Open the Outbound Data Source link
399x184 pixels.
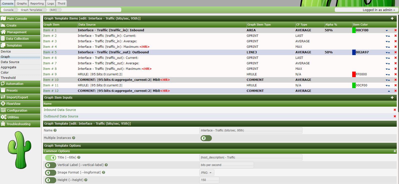tap(61, 116)
